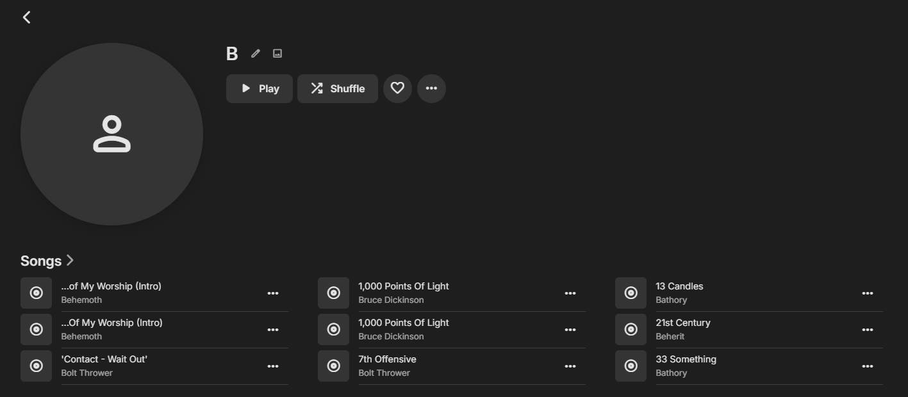This screenshot has height=397, width=908.
Task: Open the Beherit artist link
Action: pyautogui.click(x=670, y=336)
